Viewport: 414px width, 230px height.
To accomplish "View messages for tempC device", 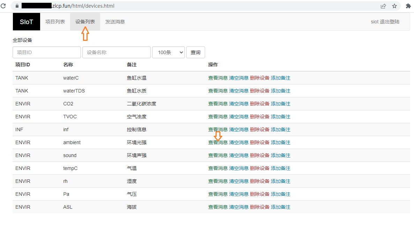I will click(x=218, y=169).
